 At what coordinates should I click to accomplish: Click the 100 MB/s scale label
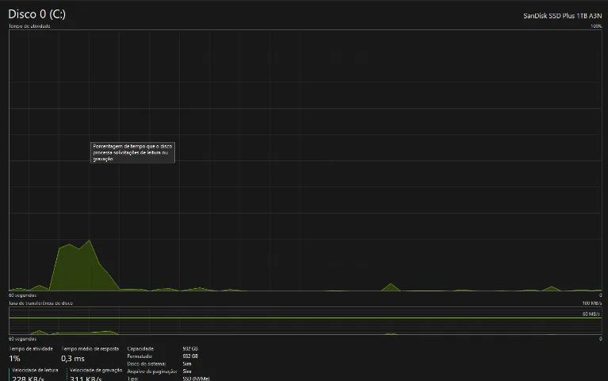[x=591, y=303]
